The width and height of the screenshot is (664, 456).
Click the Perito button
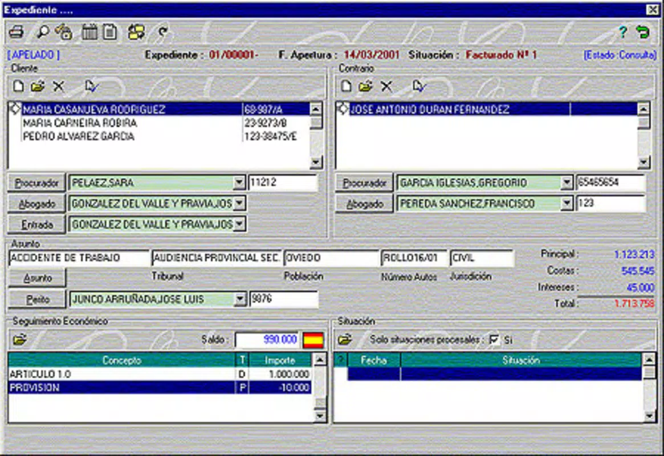tap(37, 299)
